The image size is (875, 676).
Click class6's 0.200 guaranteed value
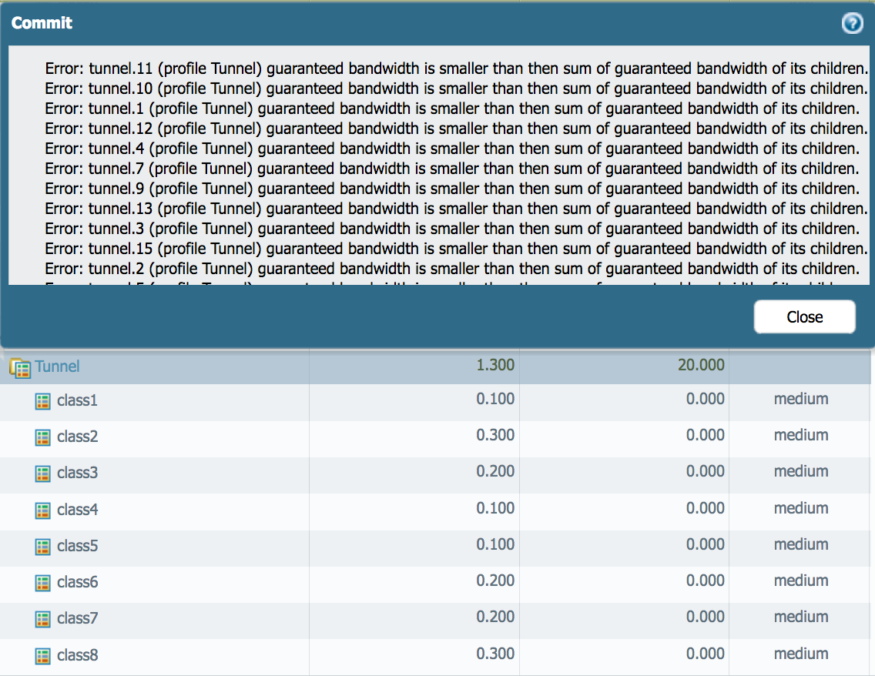click(495, 581)
